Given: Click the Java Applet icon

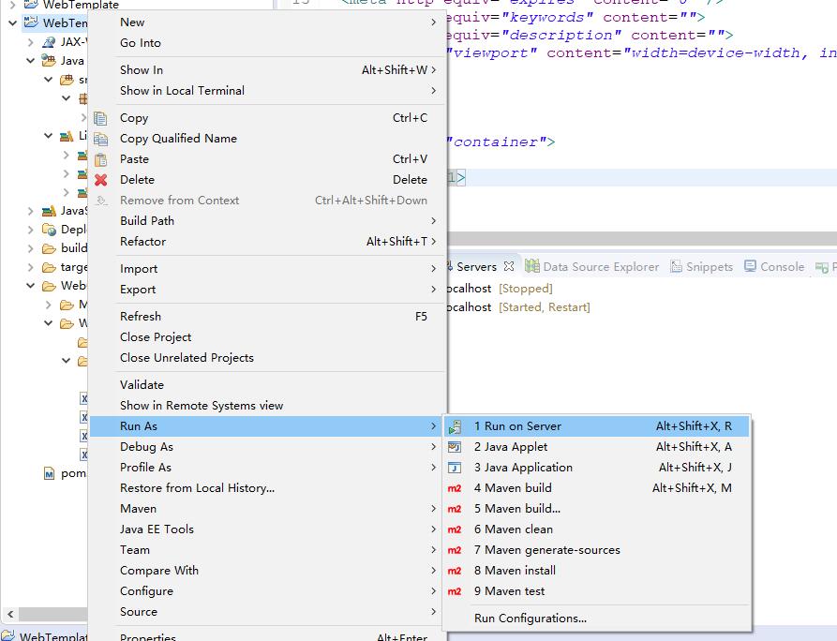Looking at the screenshot, I should pyautogui.click(x=455, y=447).
